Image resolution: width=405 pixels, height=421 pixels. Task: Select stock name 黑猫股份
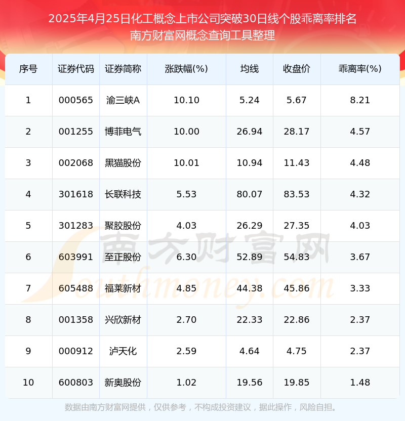(123, 163)
